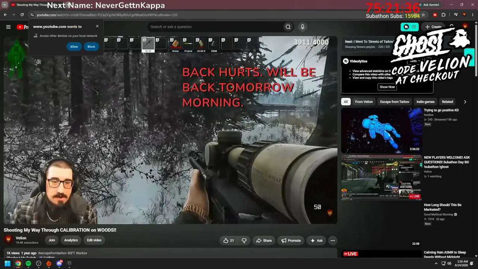
Task: Click the YouTube logo
Action: coord(23,27)
